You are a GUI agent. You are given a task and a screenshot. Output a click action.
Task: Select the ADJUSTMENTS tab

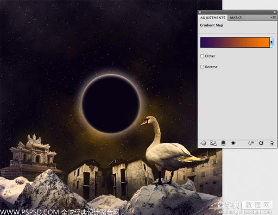click(x=213, y=18)
